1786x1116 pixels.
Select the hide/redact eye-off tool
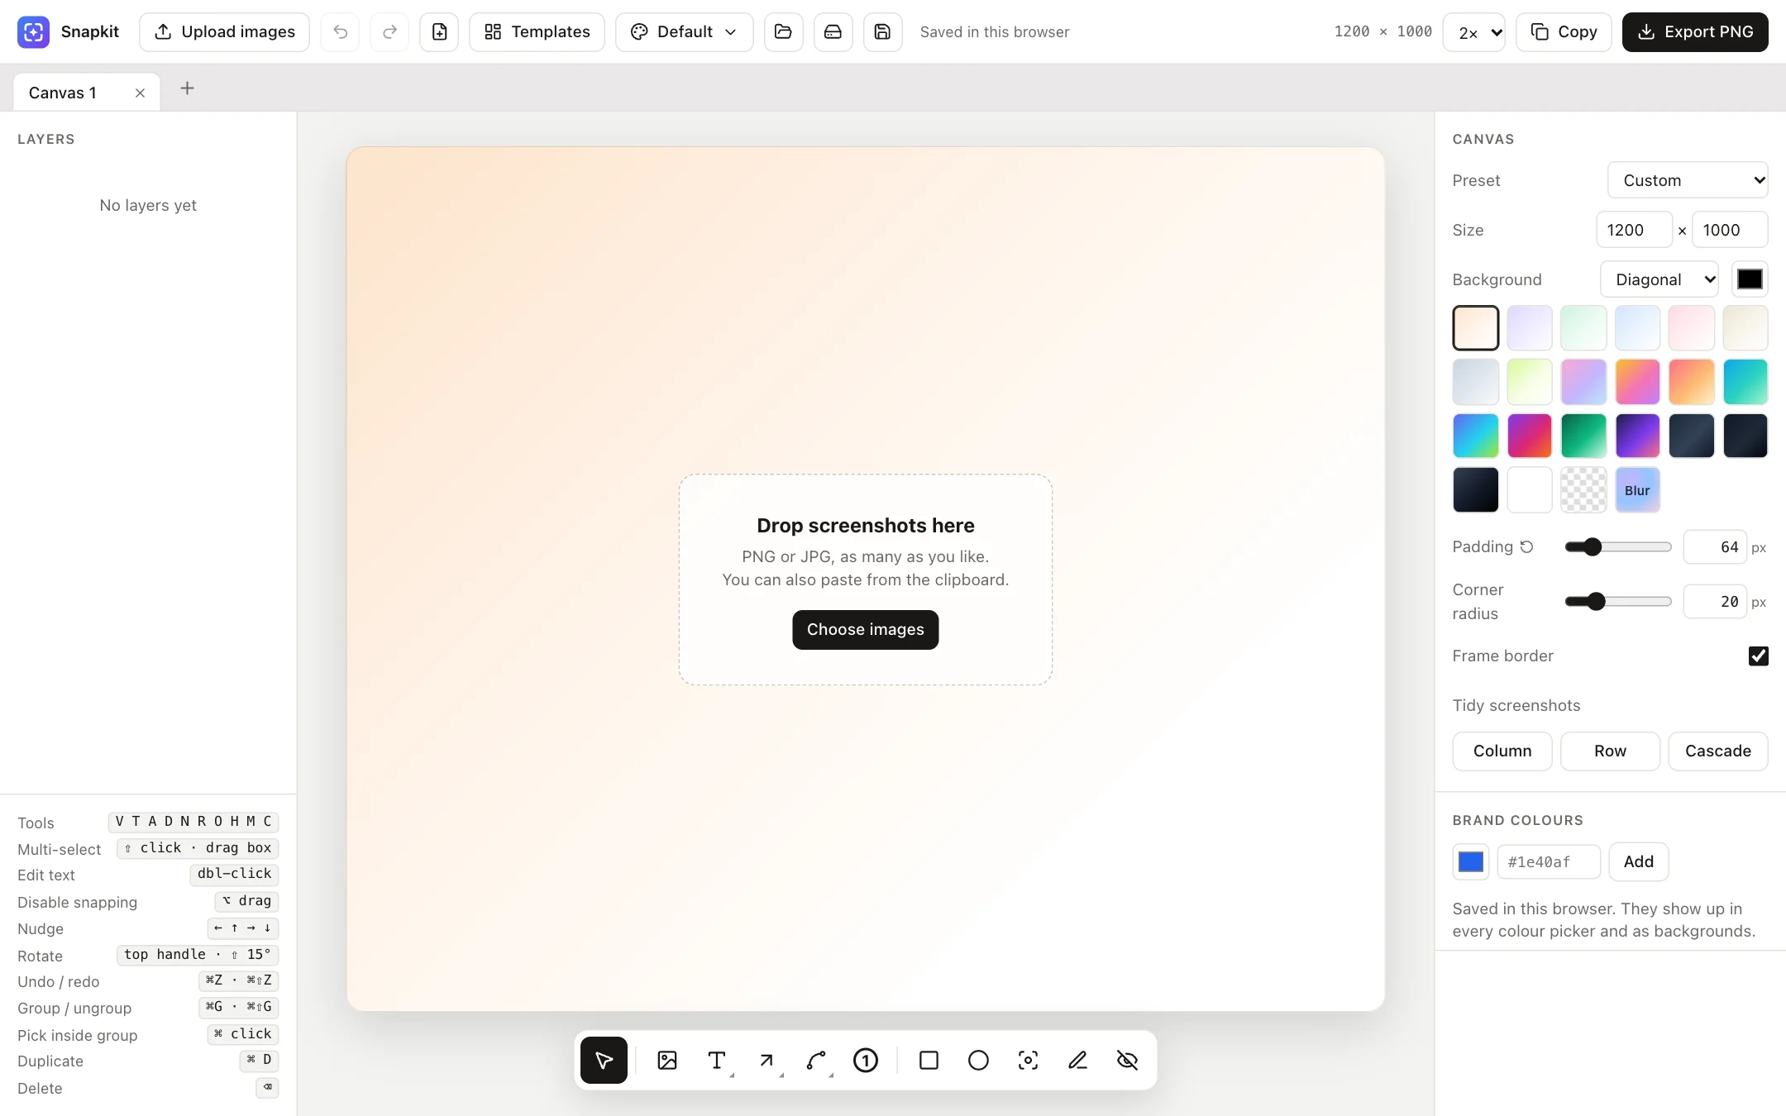pos(1127,1060)
